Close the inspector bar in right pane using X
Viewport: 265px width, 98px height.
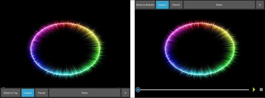(260, 5)
